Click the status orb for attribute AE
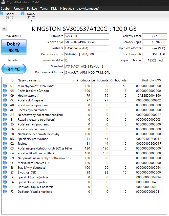The image size is (169, 216). 5,115
